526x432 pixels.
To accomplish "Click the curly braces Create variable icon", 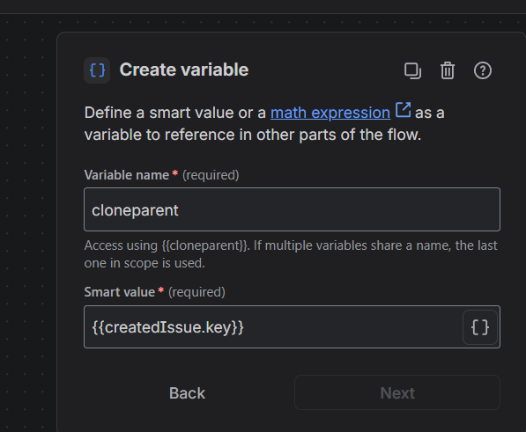I will pyautogui.click(x=97, y=70).
